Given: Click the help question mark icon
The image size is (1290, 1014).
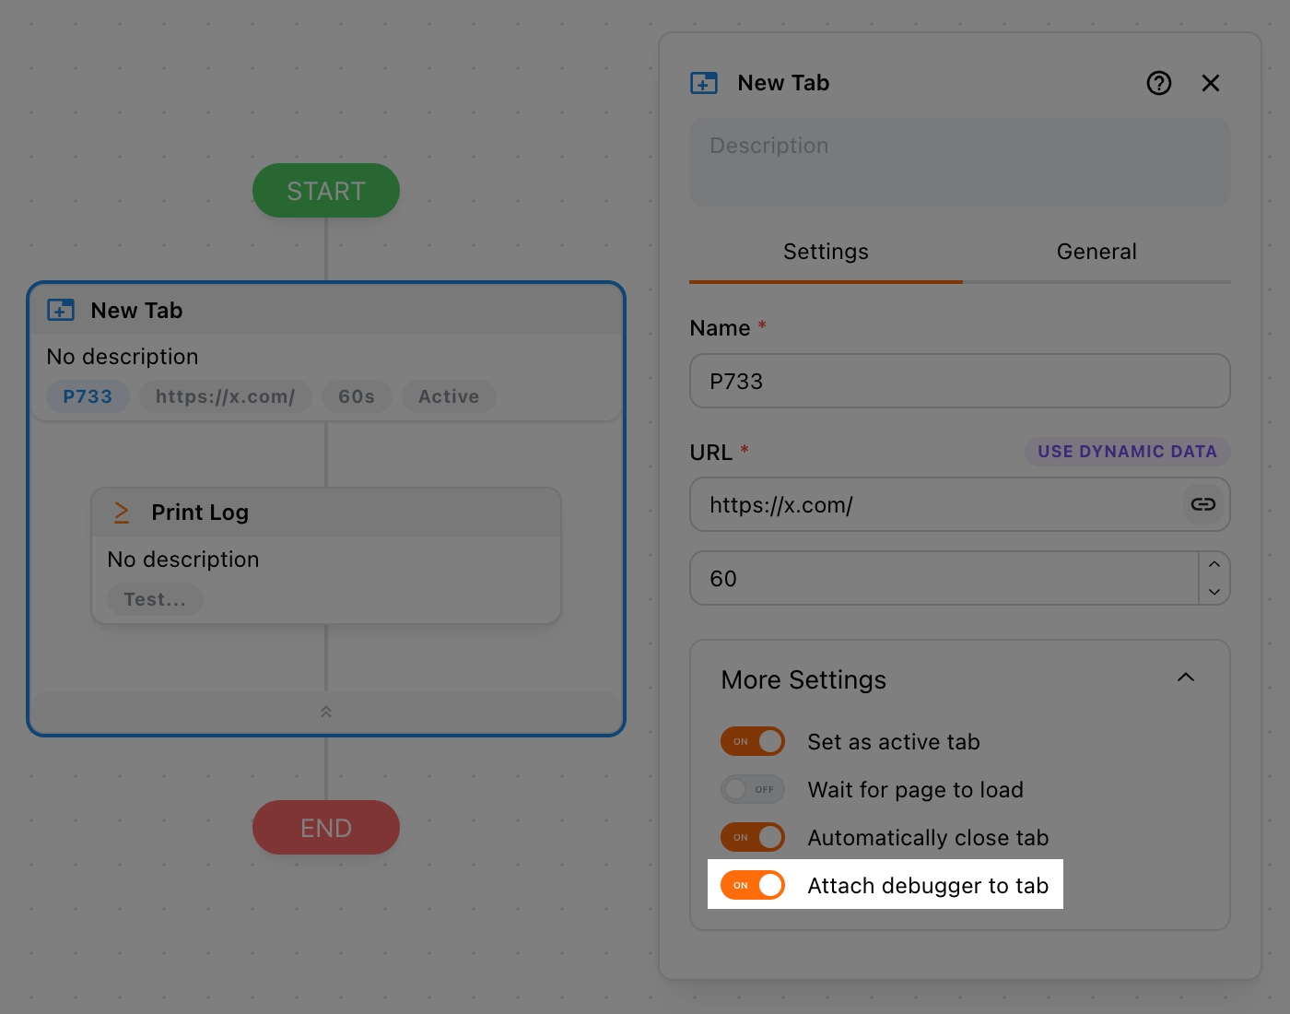Looking at the screenshot, I should (x=1158, y=83).
